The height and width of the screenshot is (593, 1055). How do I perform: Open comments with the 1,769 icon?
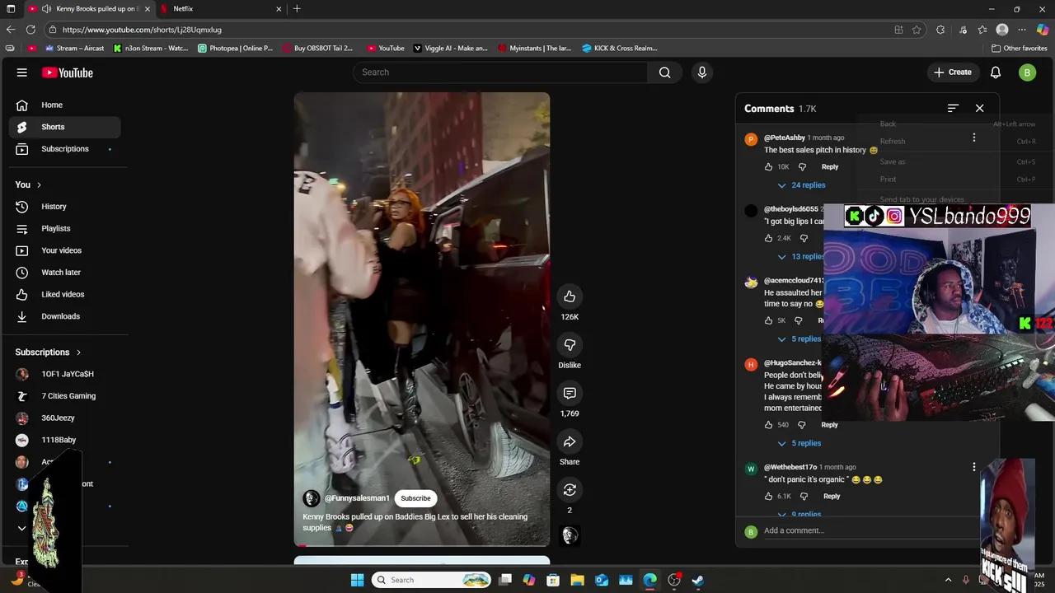pyautogui.click(x=570, y=394)
